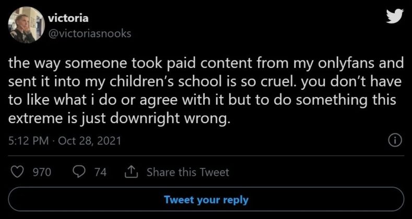Open the tweet info circle icon
Viewport: 412px width, 219px height.
(396, 140)
